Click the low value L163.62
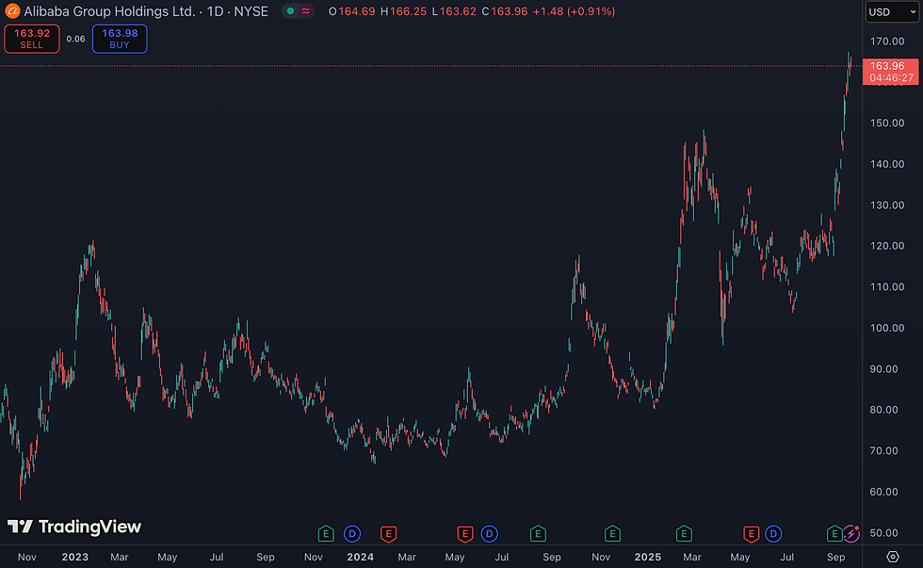 click(454, 11)
